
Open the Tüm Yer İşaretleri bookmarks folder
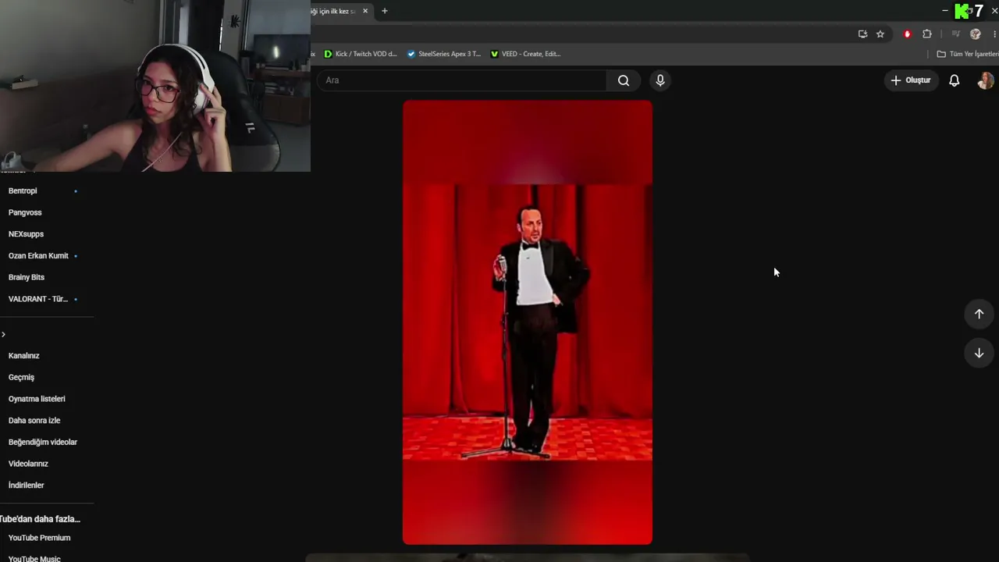968,54
